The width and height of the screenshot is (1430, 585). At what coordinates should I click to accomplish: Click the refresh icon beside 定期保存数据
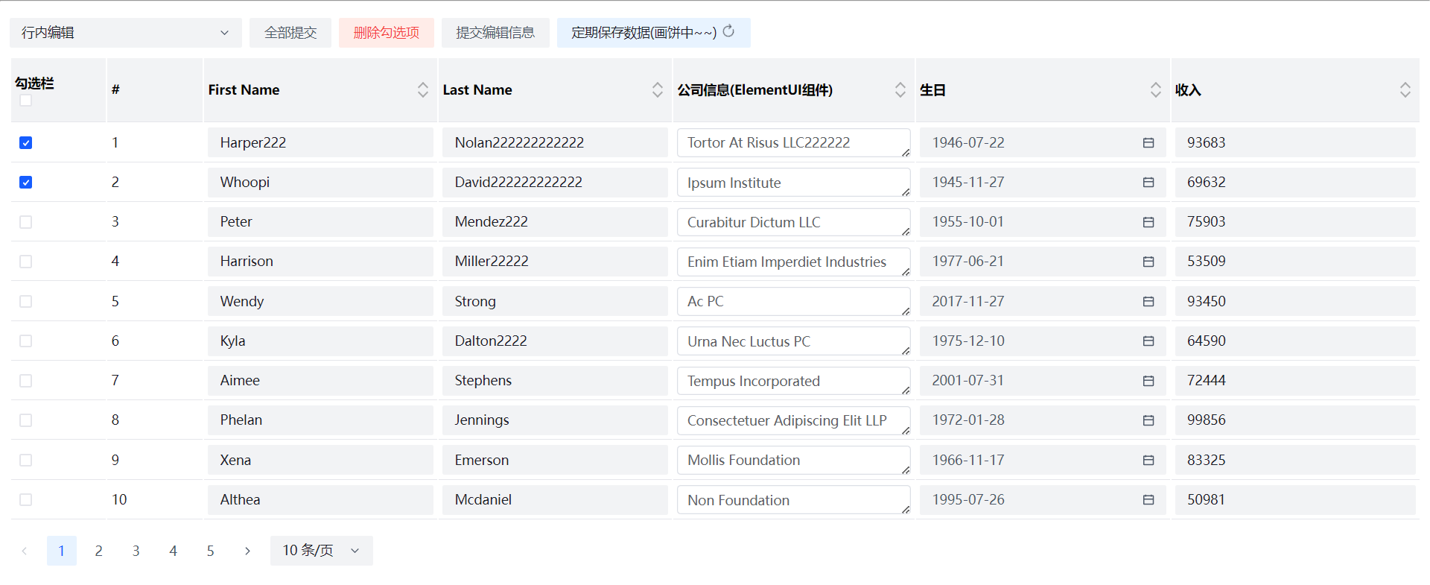pos(728,31)
